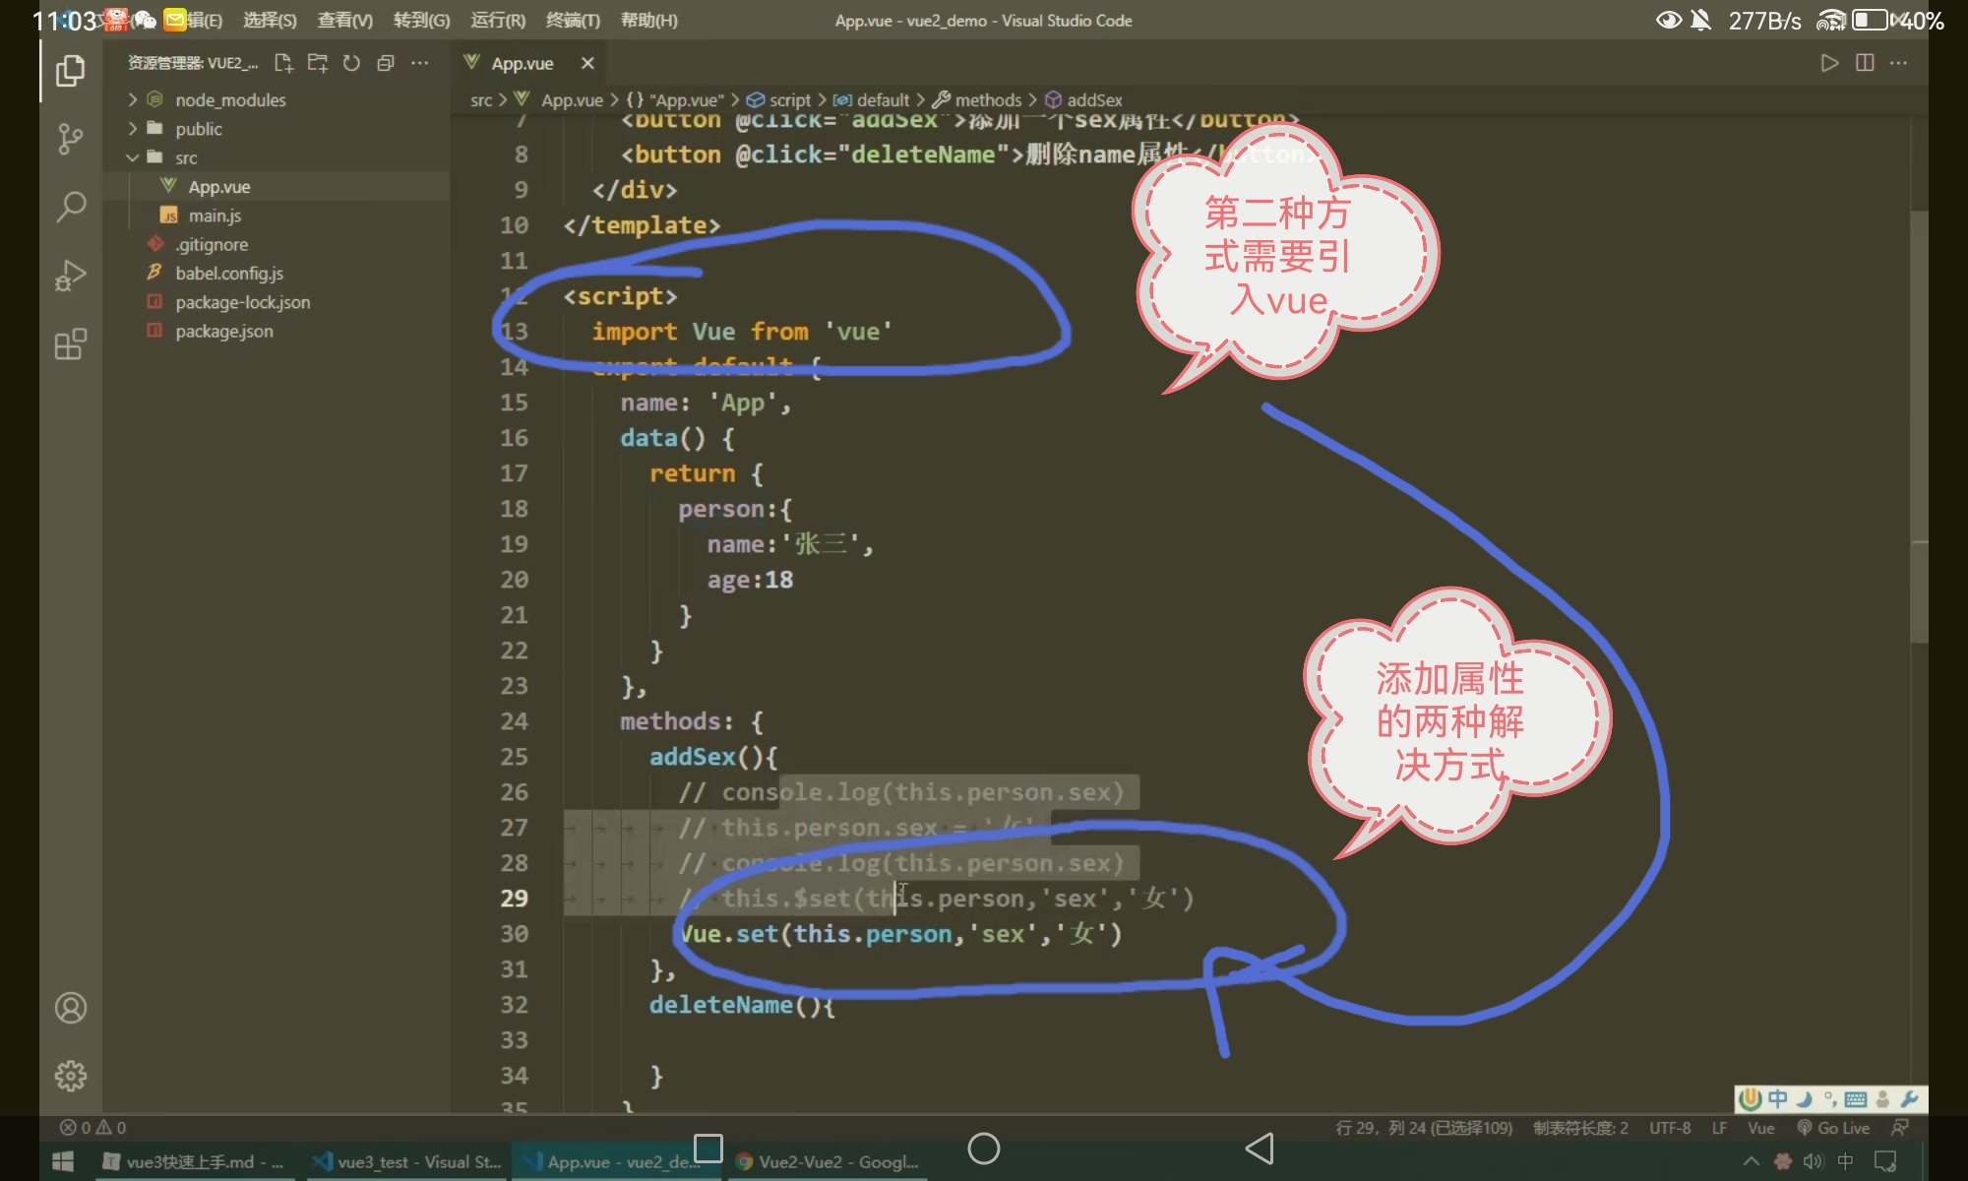1968x1181 pixels.
Task: Open the Manage settings gear
Action: (70, 1076)
